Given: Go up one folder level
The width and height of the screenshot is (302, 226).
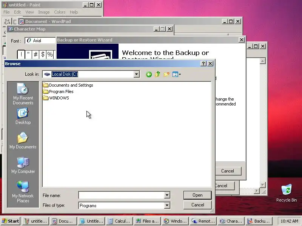Looking at the screenshot, I should pyautogui.click(x=157, y=74).
